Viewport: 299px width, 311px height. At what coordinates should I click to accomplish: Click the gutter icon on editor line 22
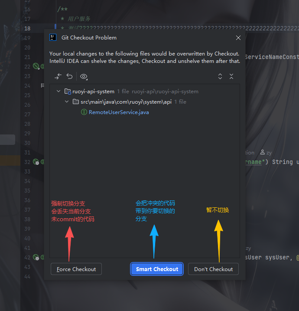coord(36,66)
